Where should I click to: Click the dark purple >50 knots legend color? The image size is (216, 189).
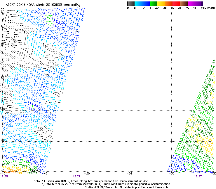point(202,3)
